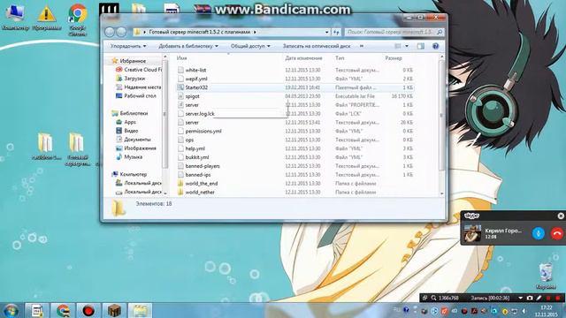The height and width of the screenshot is (318, 566).
Task: Take a screenshot with Bandicam camera icon
Action: point(530,299)
